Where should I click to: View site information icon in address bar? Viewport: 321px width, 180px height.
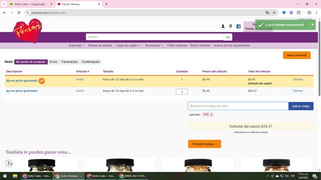pos(28,12)
